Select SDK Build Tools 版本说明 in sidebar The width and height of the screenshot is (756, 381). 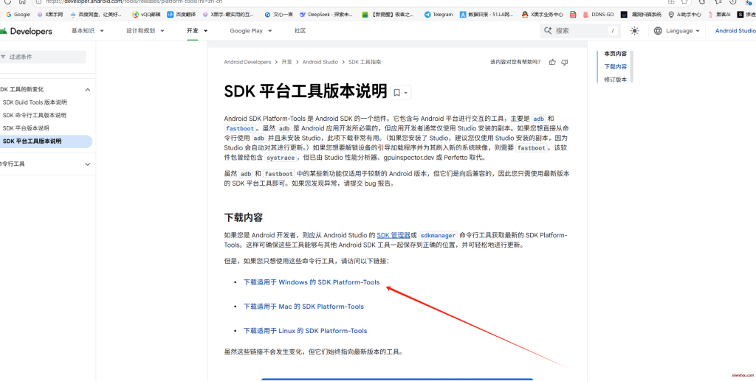35,102
